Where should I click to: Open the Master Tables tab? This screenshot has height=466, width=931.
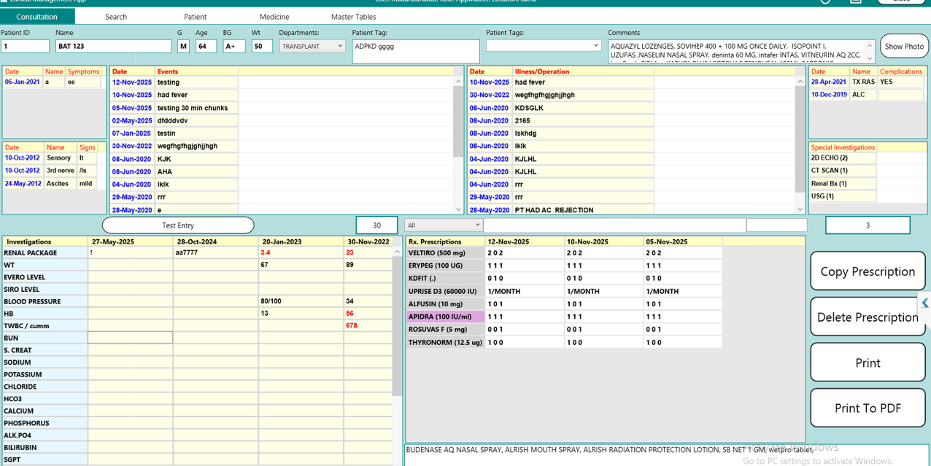point(354,17)
